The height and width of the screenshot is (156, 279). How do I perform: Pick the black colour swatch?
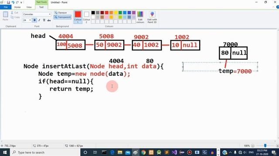click(x=93, y=13)
